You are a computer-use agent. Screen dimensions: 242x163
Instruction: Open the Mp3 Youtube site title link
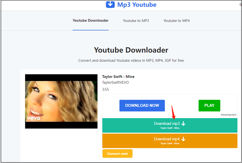(137, 4)
